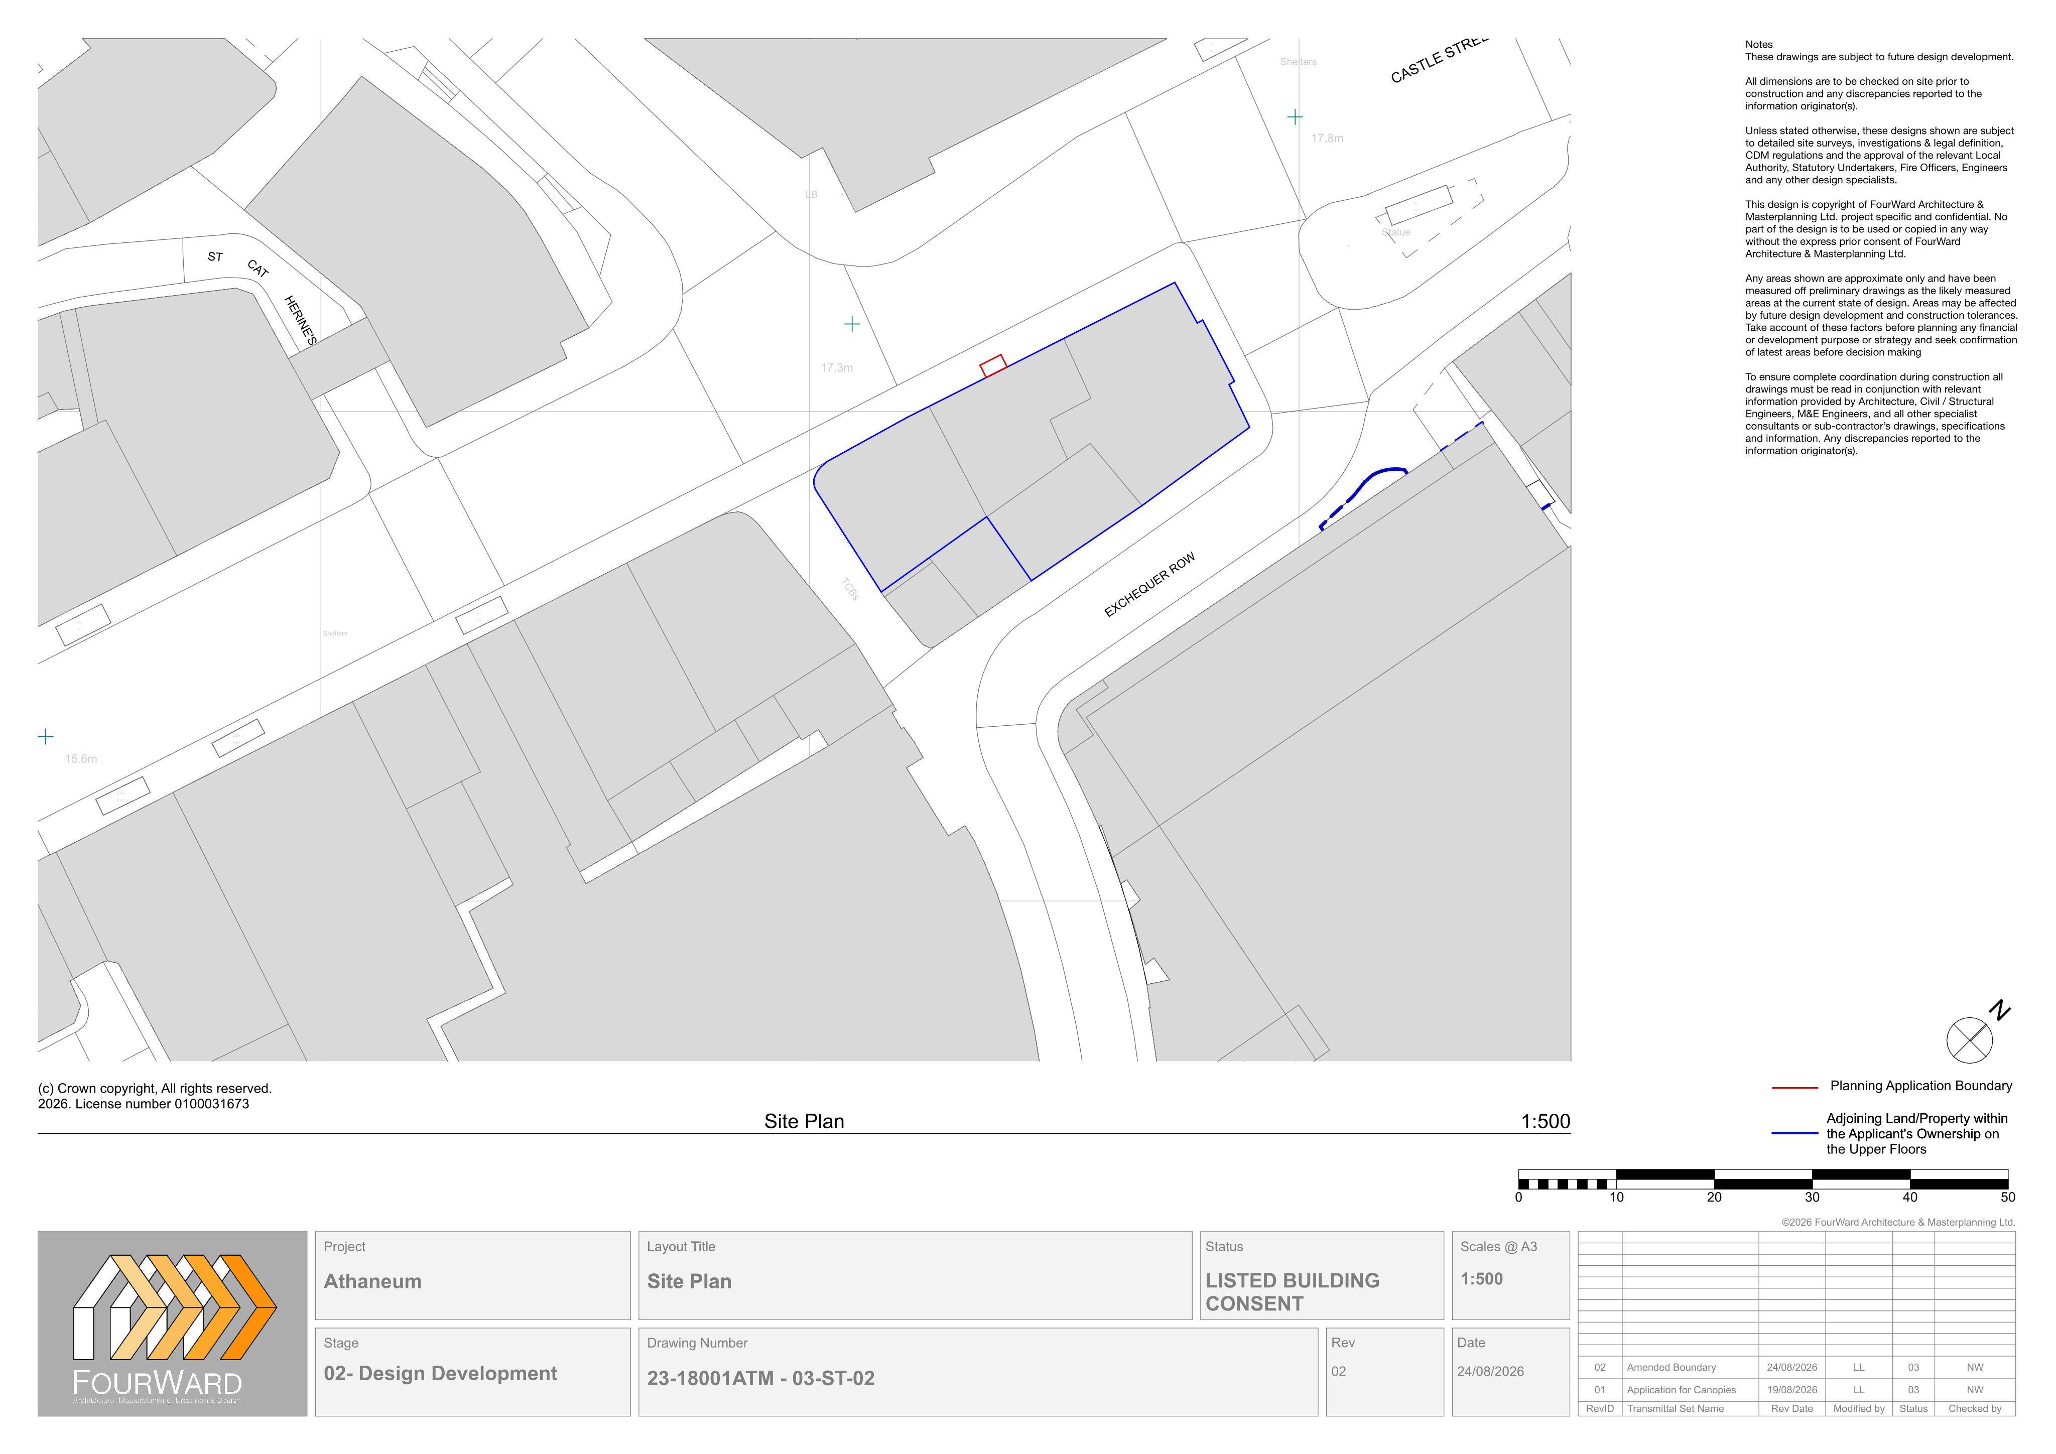Click the teal survey cross above 15.6m

(x=46, y=737)
